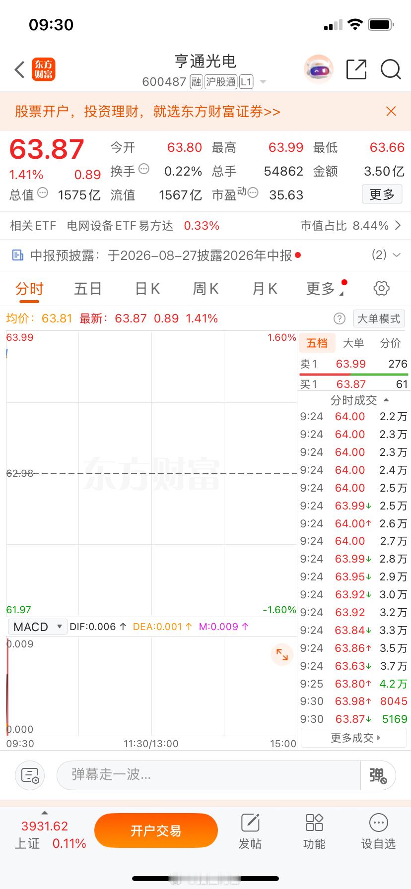Screen dimensions: 411x889
Task: Toggle the 弹 danmaku switch
Action: click(378, 775)
